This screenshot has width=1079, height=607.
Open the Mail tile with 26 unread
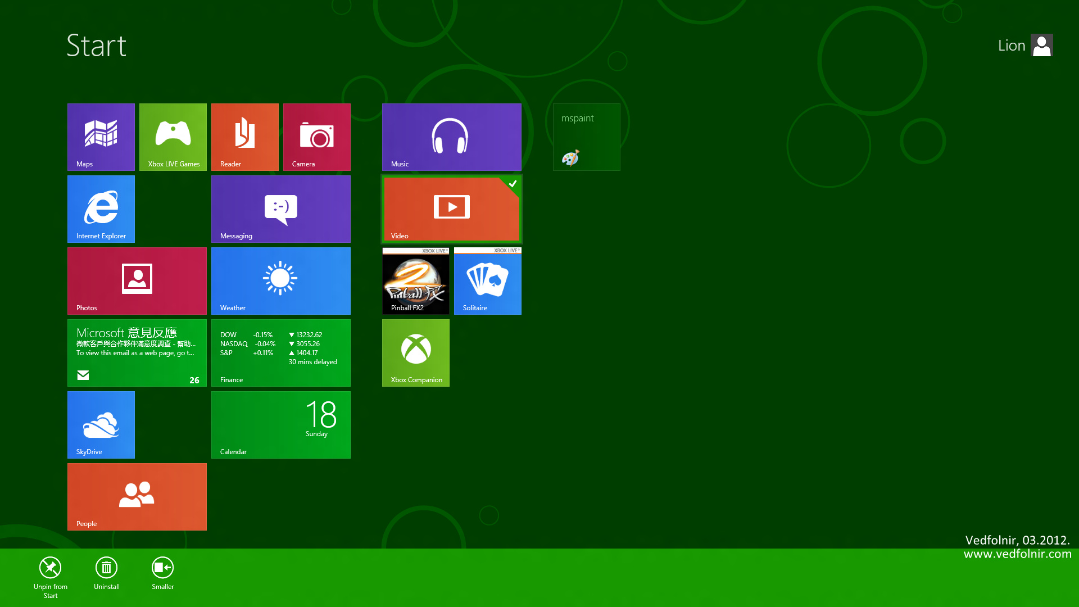(137, 353)
